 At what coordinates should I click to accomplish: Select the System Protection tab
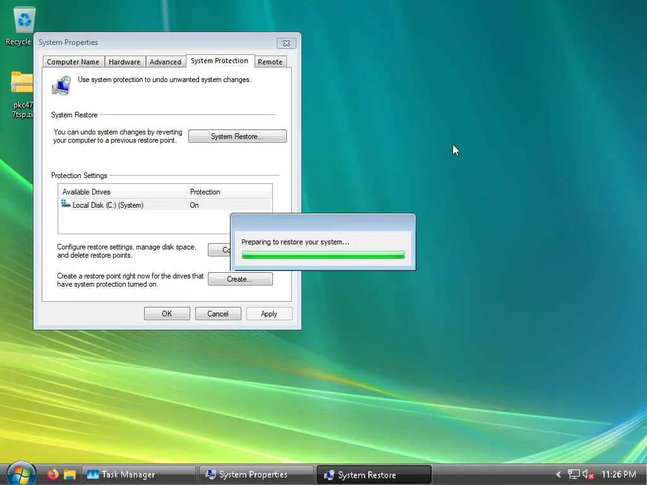[219, 61]
